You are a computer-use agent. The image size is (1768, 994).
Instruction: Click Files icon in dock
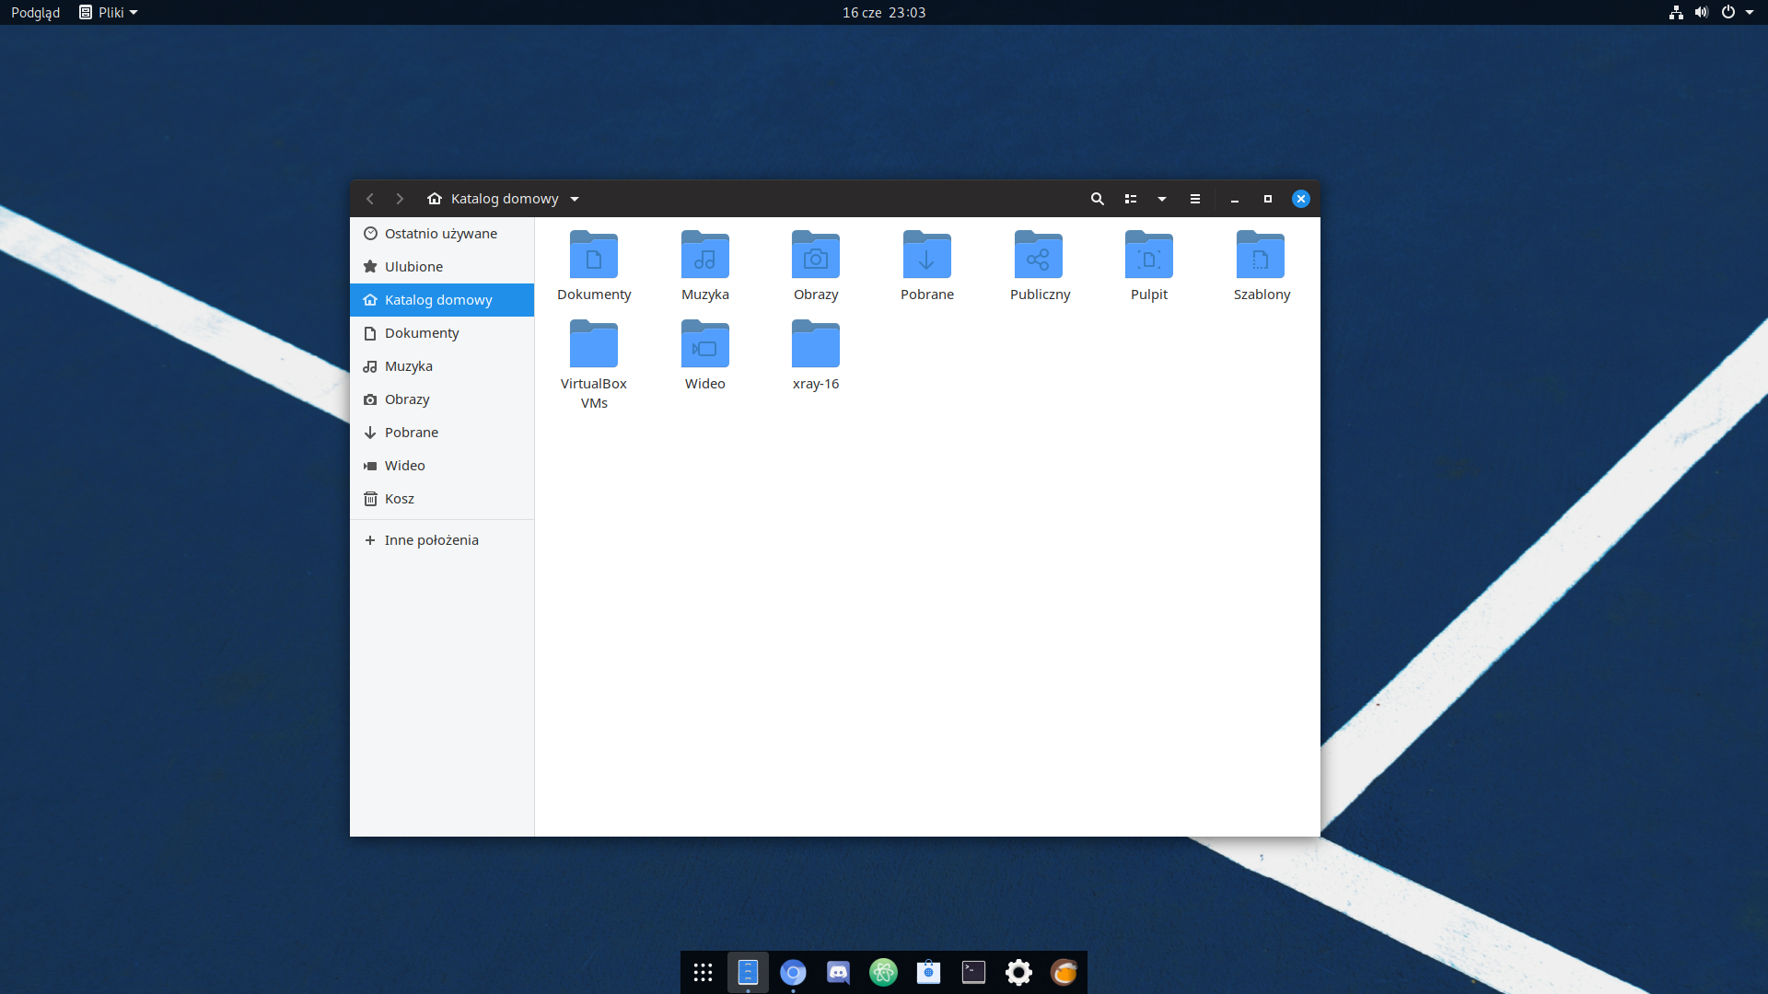point(748,972)
